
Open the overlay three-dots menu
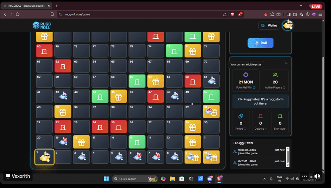[304, 176]
